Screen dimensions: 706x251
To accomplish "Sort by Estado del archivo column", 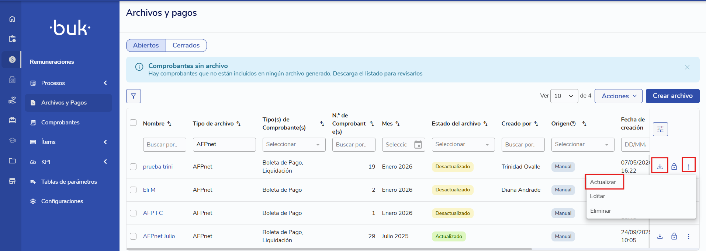I will [x=485, y=124].
